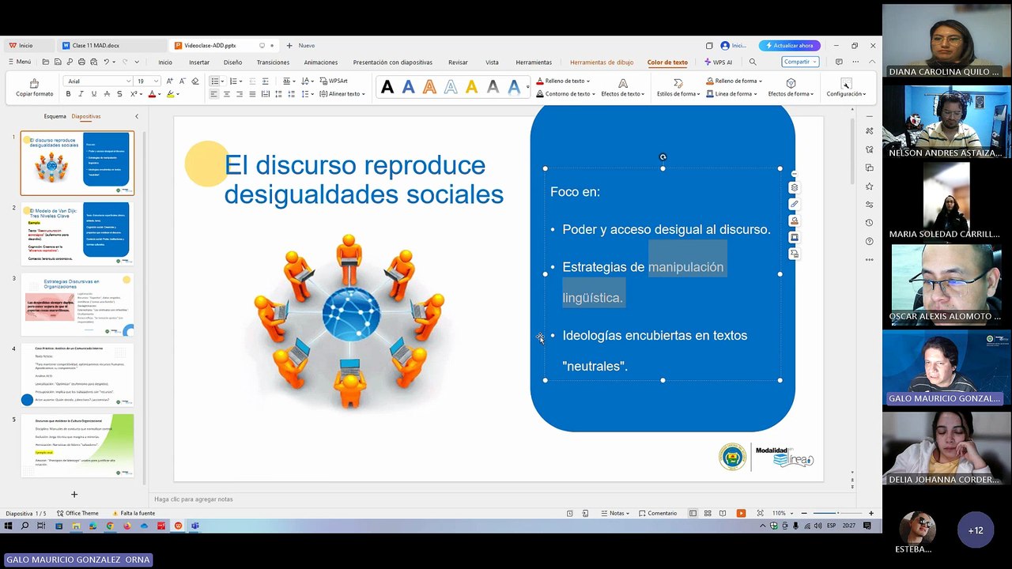The height and width of the screenshot is (569, 1012).
Task: Apply bold formatting to text
Action: pyautogui.click(x=68, y=94)
